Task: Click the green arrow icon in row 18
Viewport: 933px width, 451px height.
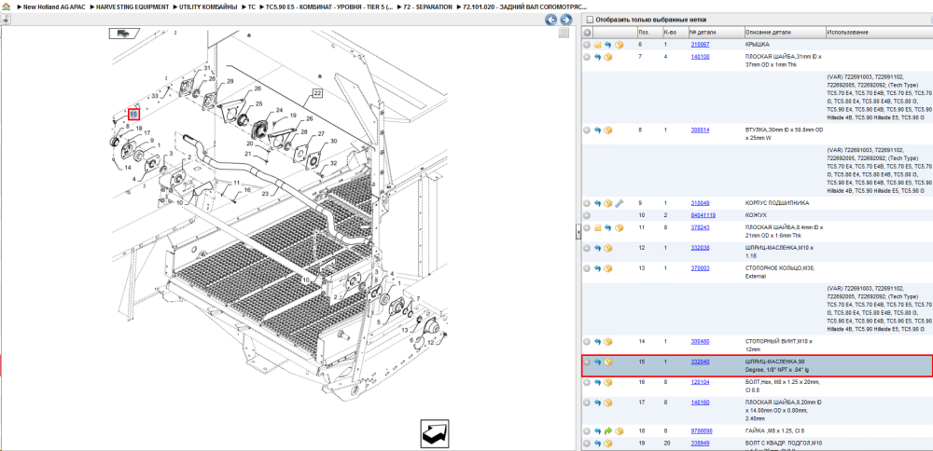Action: [x=608, y=430]
